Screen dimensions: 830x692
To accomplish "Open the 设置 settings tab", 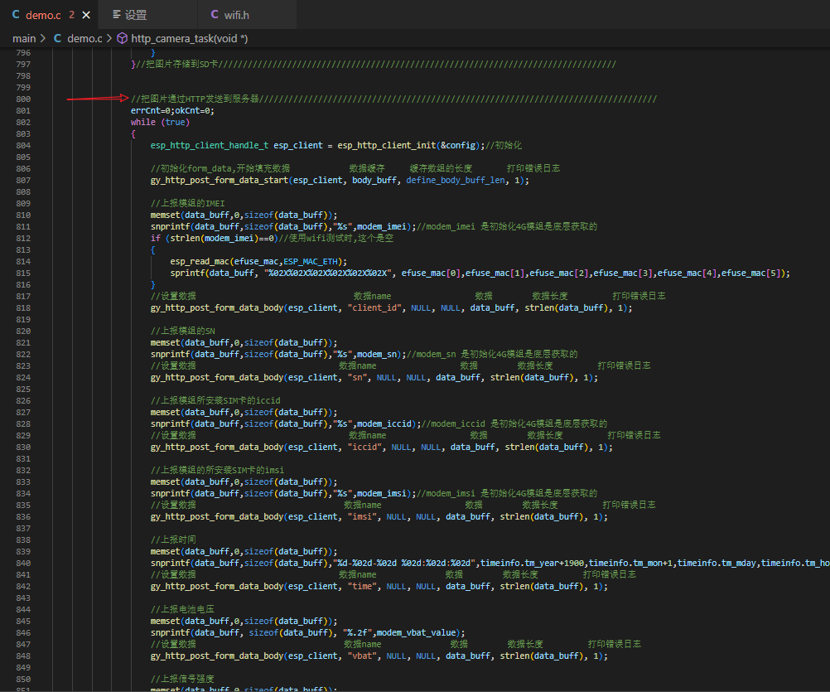I will [x=136, y=15].
